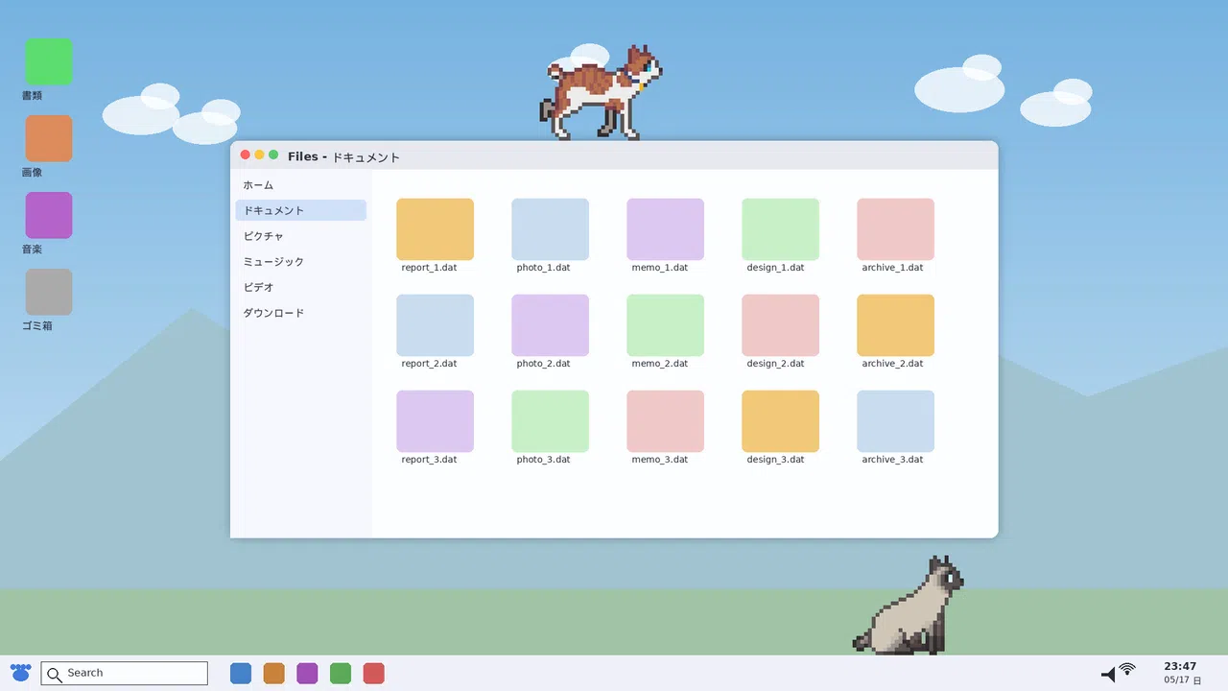Click the taskbar Search field
This screenshot has width=1228, height=691.
point(125,674)
